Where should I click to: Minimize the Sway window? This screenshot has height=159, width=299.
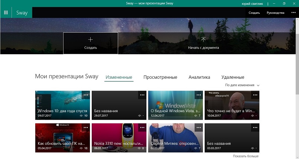[x=274, y=3]
